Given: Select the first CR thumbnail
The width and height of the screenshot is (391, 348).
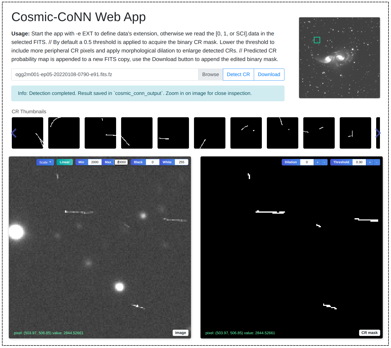Looking at the screenshot, I should (27, 133).
